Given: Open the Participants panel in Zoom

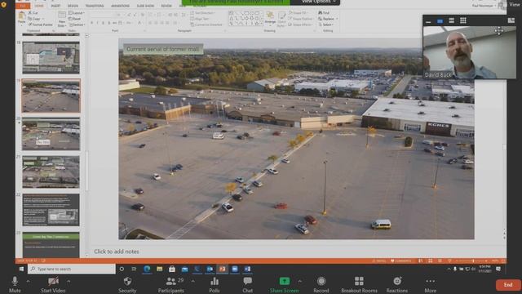Looking at the screenshot, I should 171,285.
